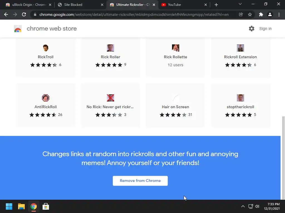Screen dimensions: 285x213
Task: Share this page using the share icon
Action: pyautogui.click(x=241, y=14)
